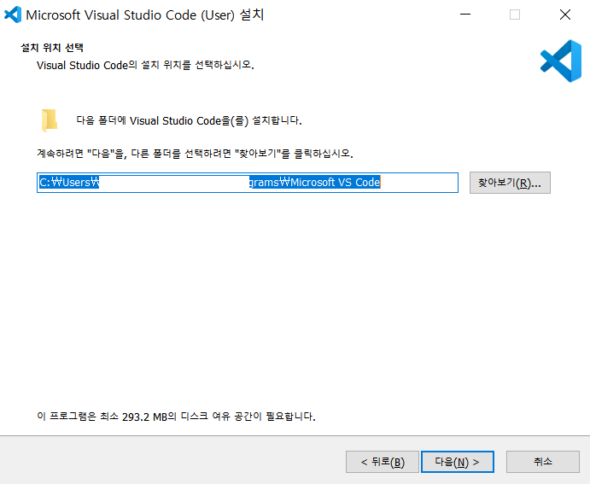
Task: Click the VS Code icon in title bar
Action: pos(13,15)
